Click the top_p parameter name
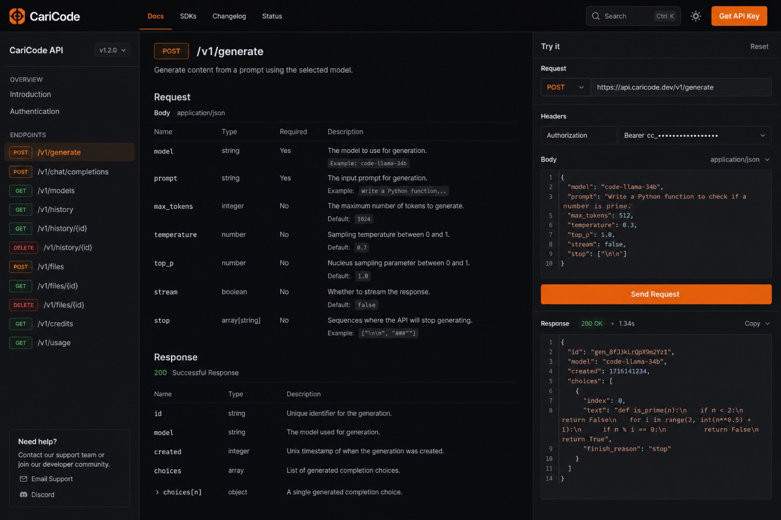 164,263
